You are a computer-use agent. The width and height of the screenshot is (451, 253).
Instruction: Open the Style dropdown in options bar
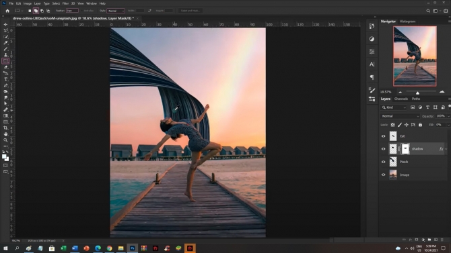pyautogui.click(x=116, y=11)
